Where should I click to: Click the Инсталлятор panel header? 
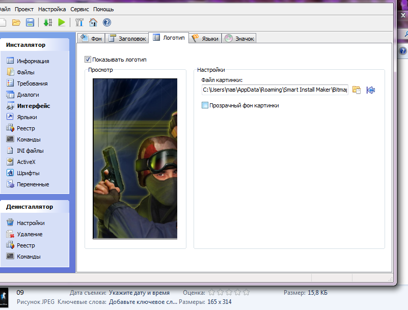[x=35, y=45]
